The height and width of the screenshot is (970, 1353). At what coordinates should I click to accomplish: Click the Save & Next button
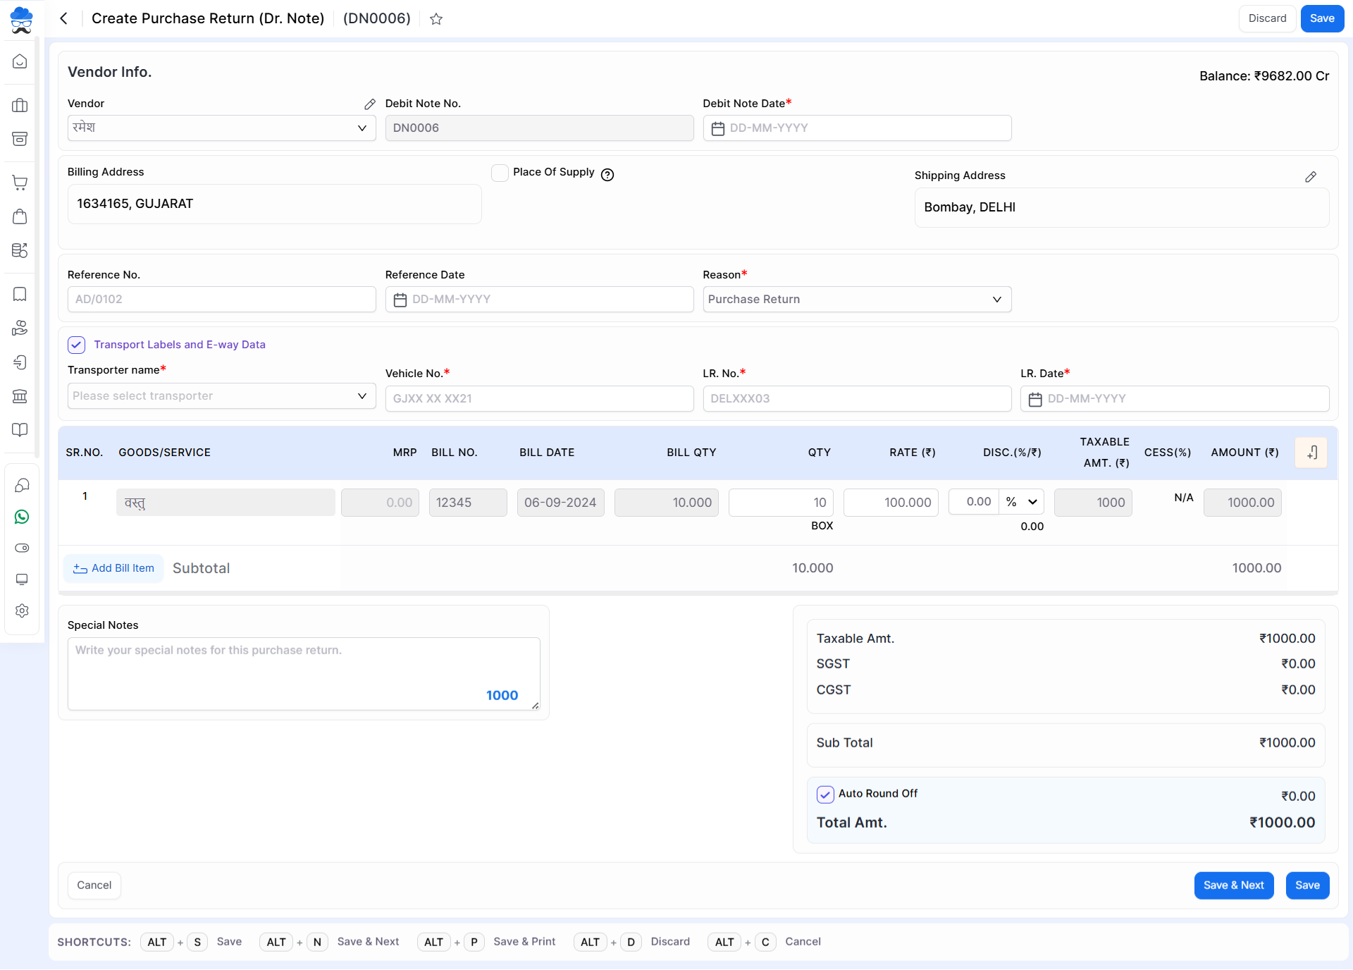pyautogui.click(x=1234, y=885)
